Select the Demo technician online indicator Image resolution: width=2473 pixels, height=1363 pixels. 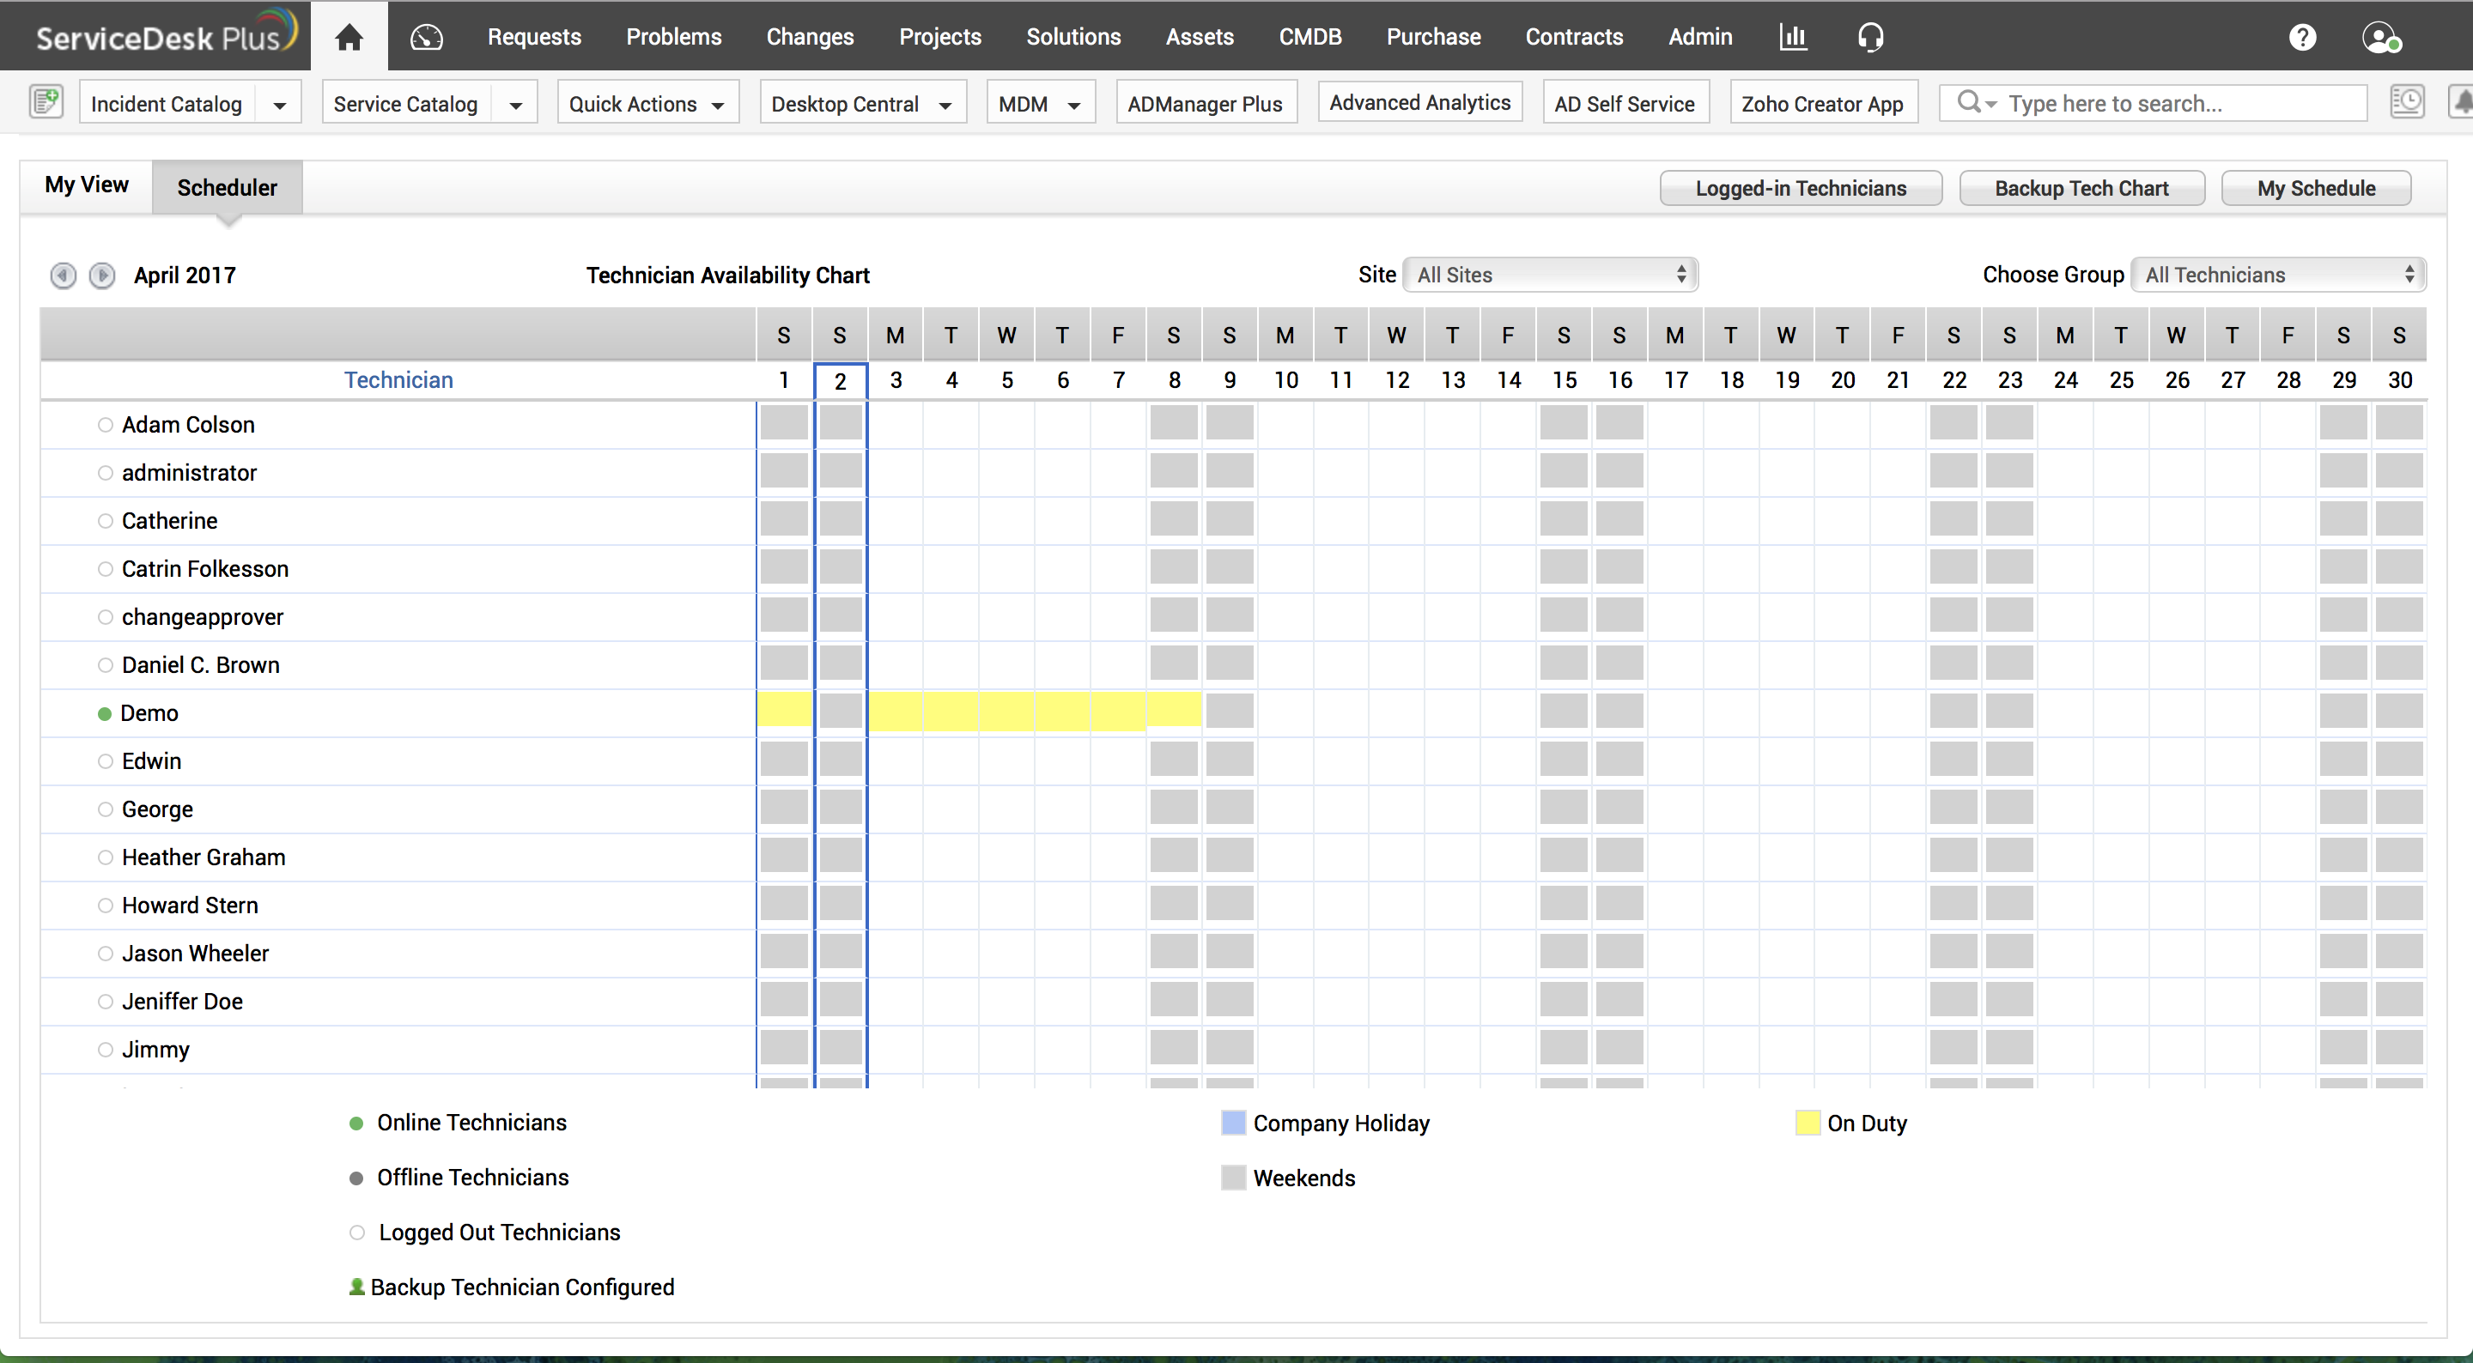coord(105,713)
